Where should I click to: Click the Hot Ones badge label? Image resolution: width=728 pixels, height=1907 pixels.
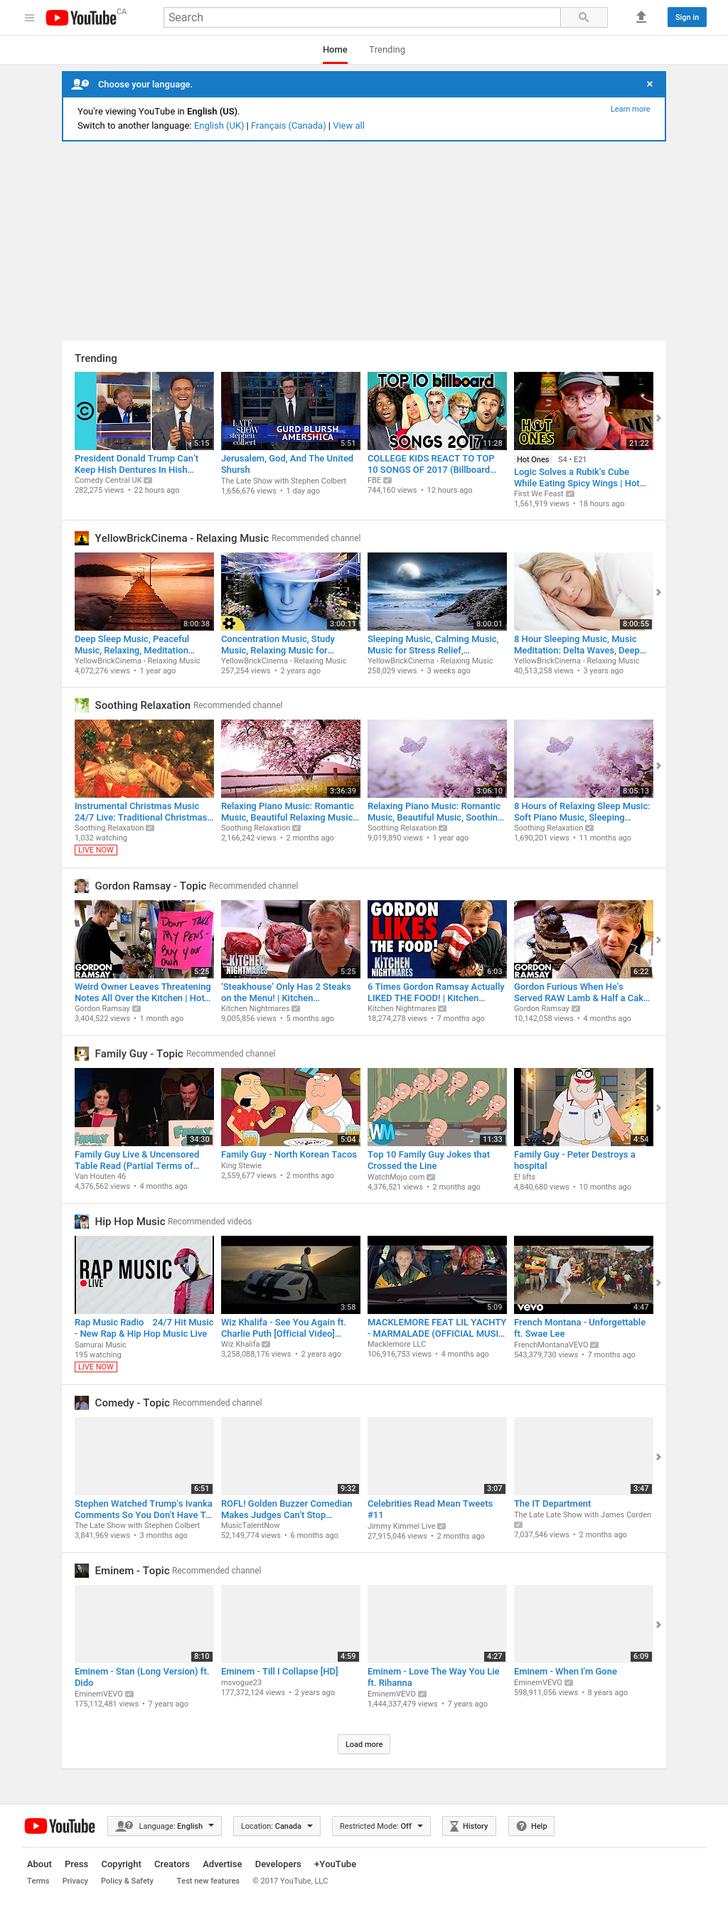pos(532,460)
